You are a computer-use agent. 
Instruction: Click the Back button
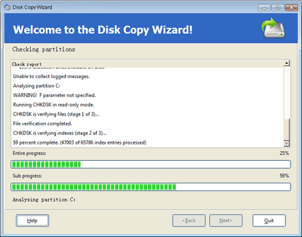point(189,221)
